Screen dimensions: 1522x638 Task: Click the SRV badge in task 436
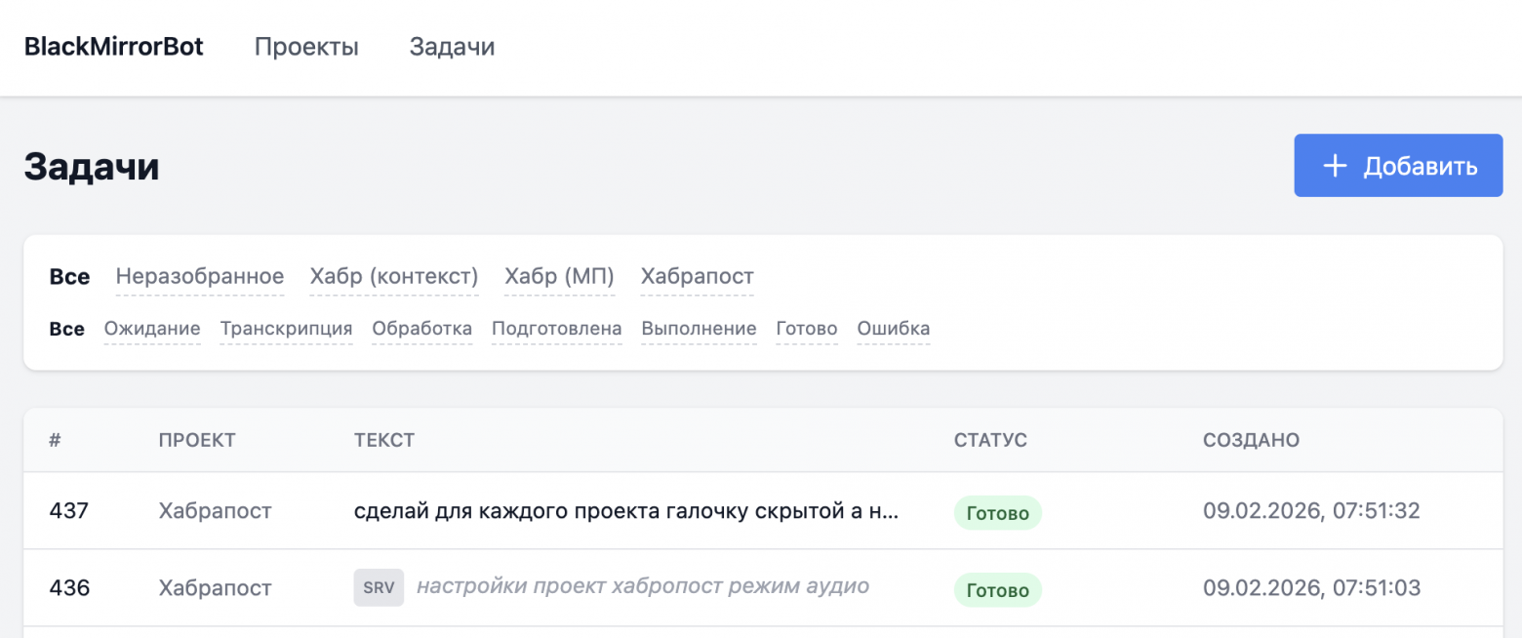point(379,588)
